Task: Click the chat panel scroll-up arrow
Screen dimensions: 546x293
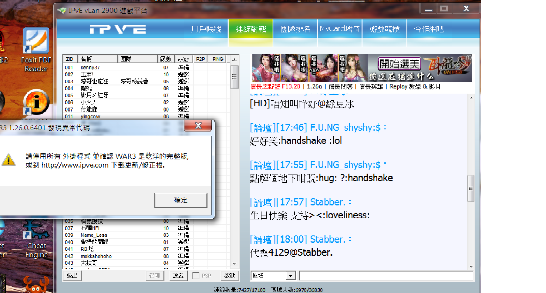Action: [x=471, y=98]
